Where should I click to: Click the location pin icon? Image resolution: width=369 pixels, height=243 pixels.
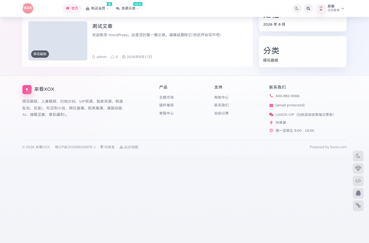tap(271, 123)
